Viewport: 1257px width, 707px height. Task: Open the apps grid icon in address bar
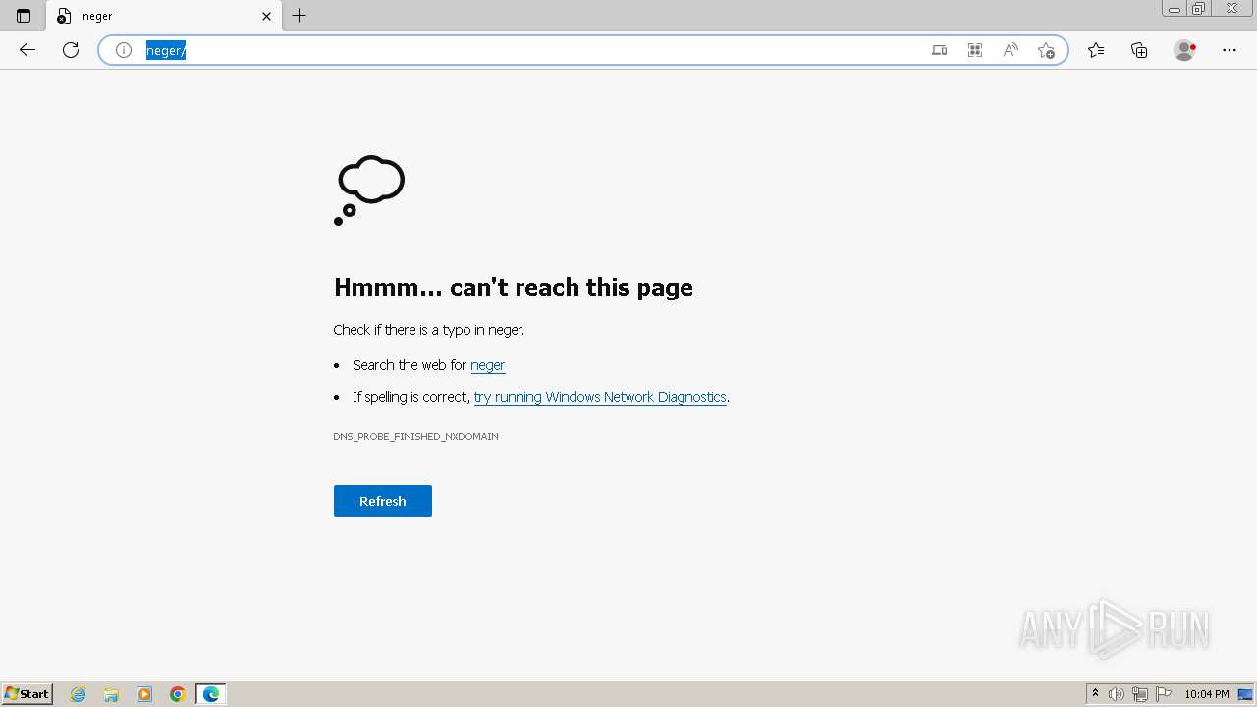click(975, 50)
